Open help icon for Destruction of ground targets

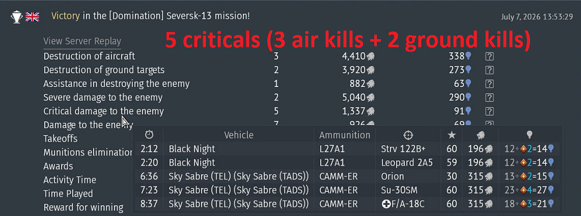[x=489, y=70]
